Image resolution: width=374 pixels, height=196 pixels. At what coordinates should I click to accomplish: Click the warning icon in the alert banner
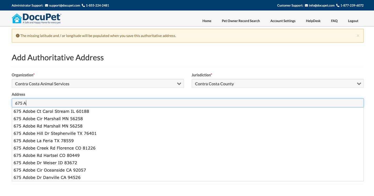18,36
